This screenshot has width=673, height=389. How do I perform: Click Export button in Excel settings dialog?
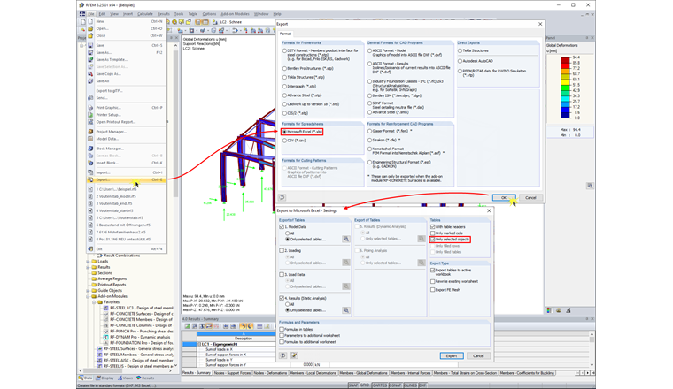tap(452, 355)
